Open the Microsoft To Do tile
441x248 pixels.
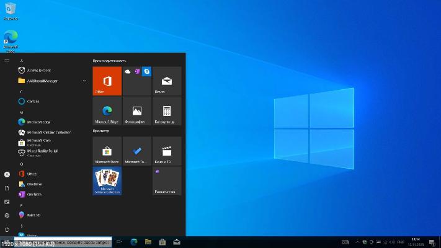coord(137,151)
